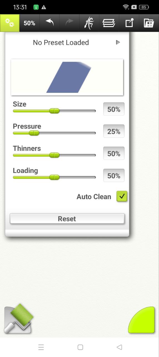Redo with the right arrow icon

tap(69, 23)
